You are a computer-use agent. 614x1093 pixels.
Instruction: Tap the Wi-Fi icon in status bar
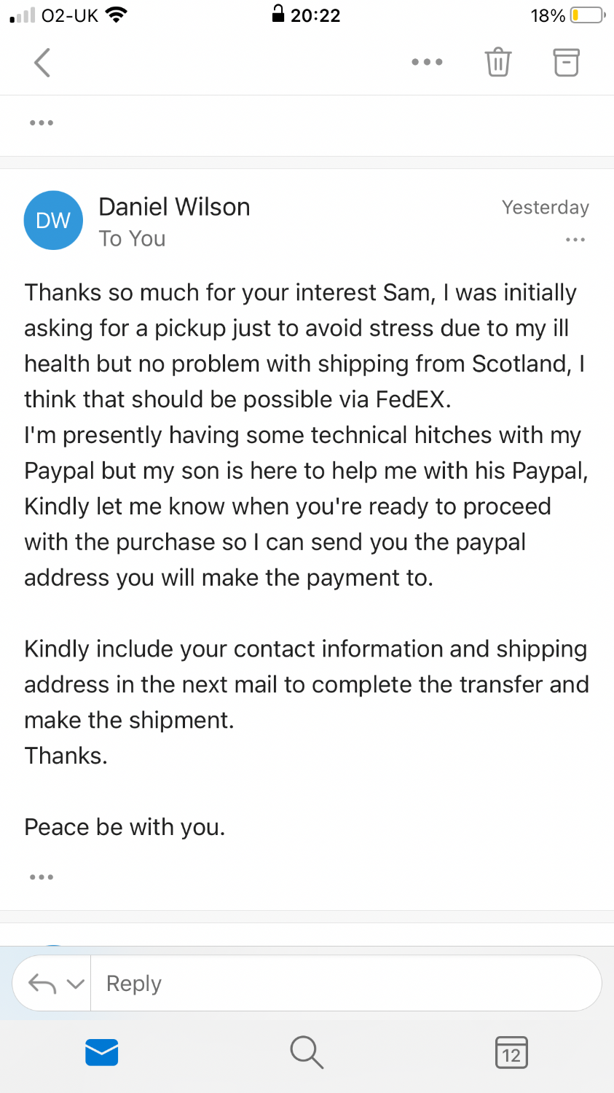pos(116,15)
